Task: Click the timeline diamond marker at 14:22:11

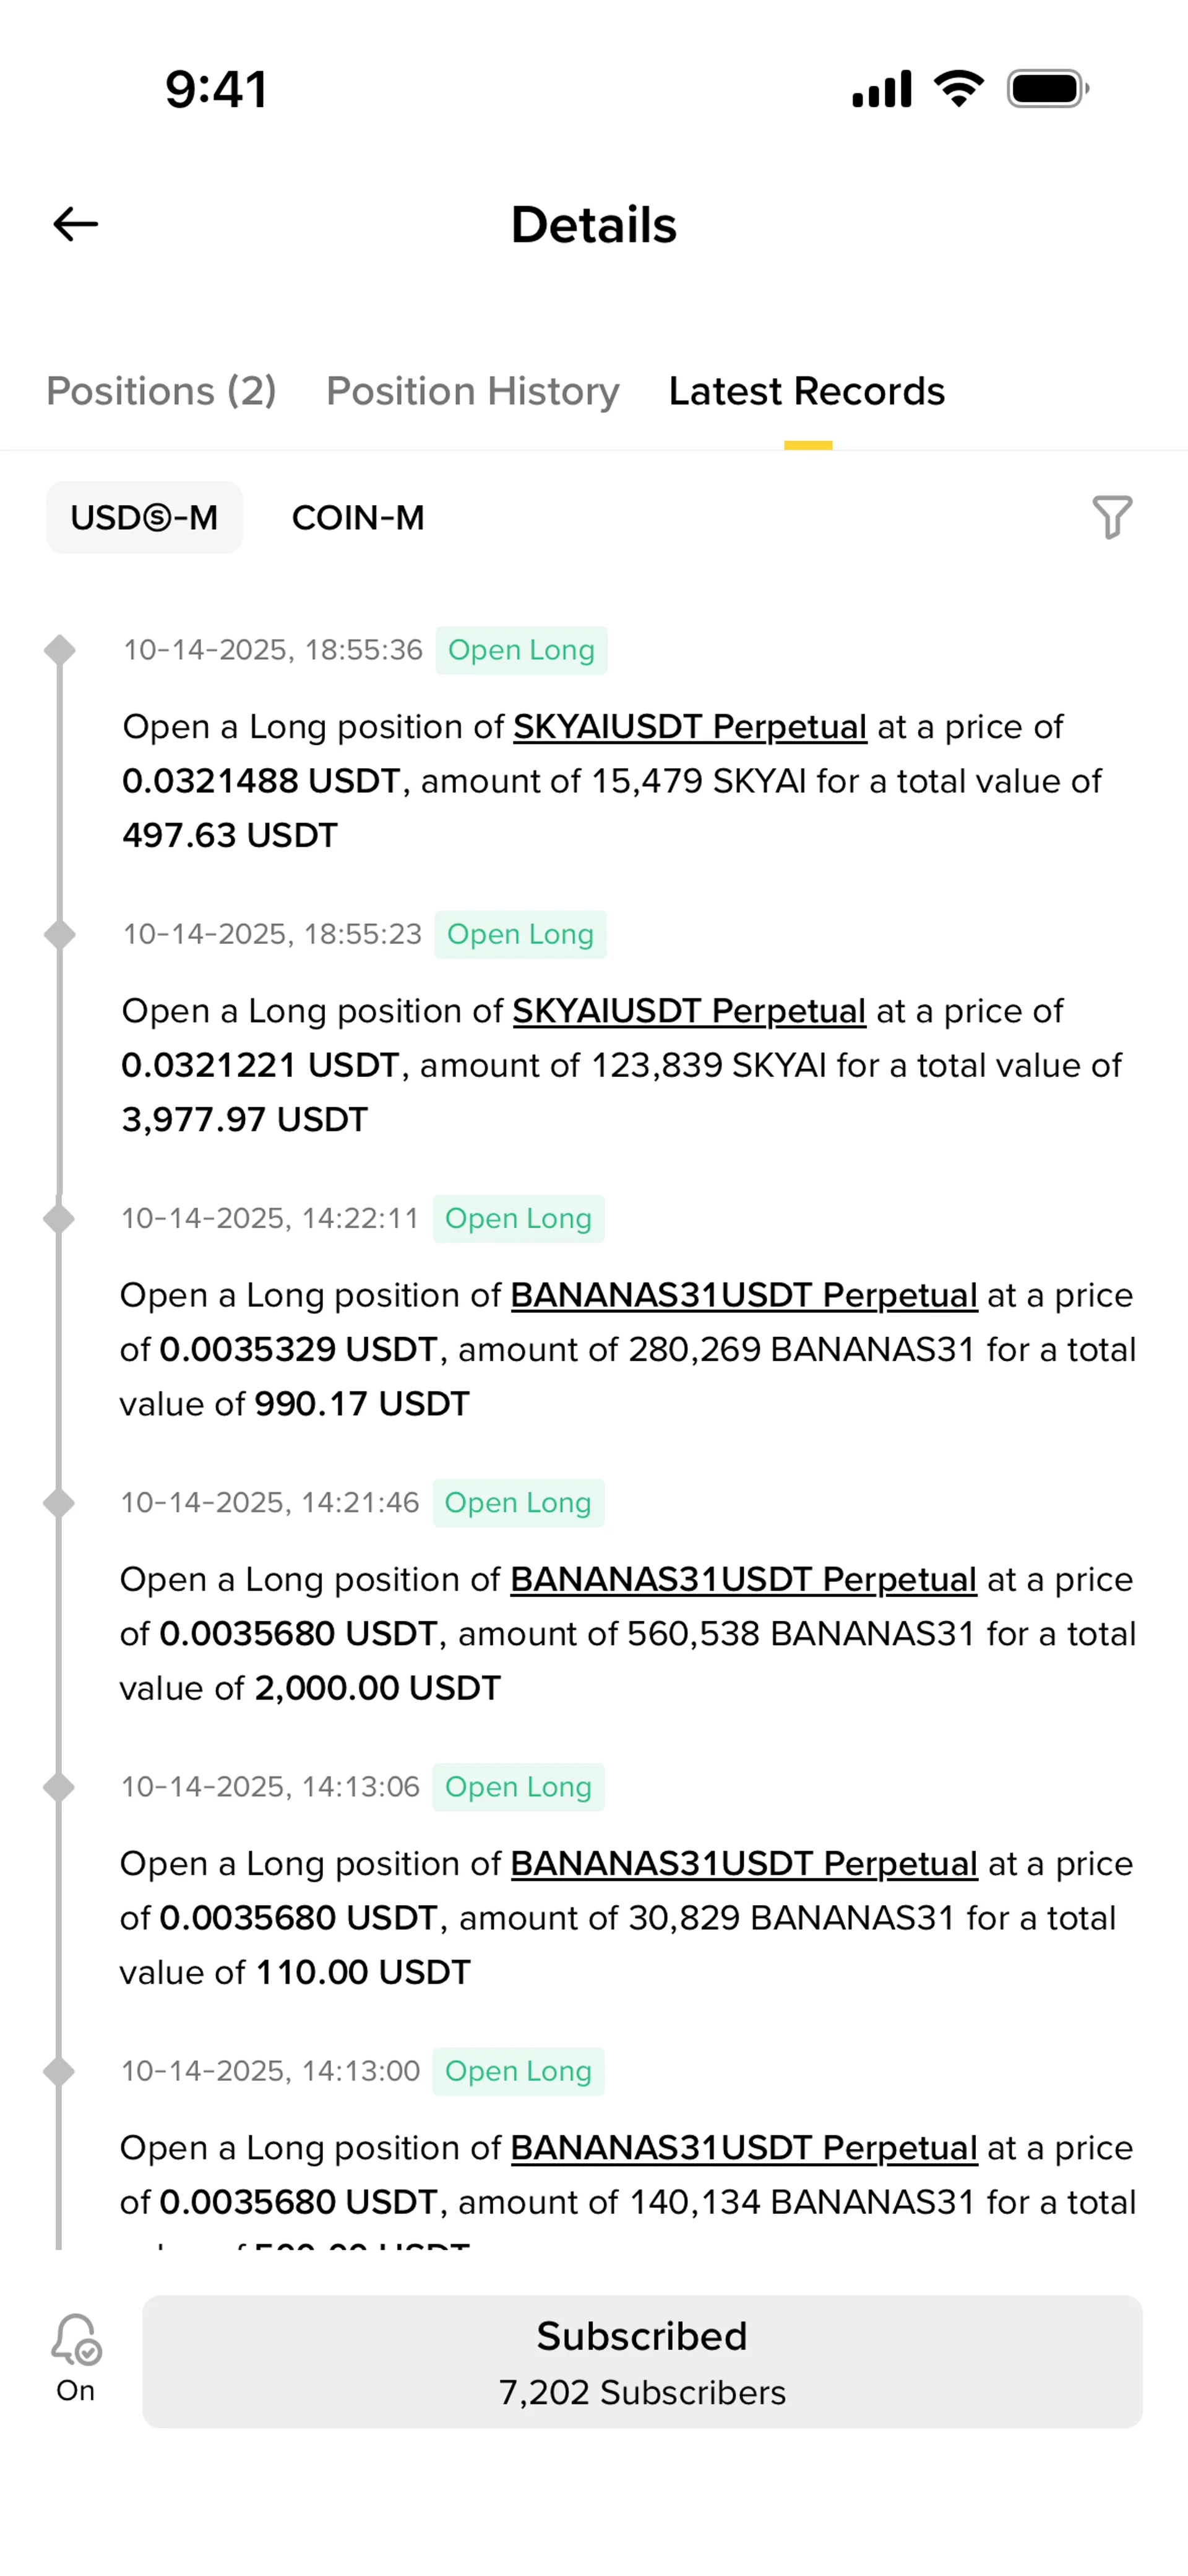Action: 59,1218
